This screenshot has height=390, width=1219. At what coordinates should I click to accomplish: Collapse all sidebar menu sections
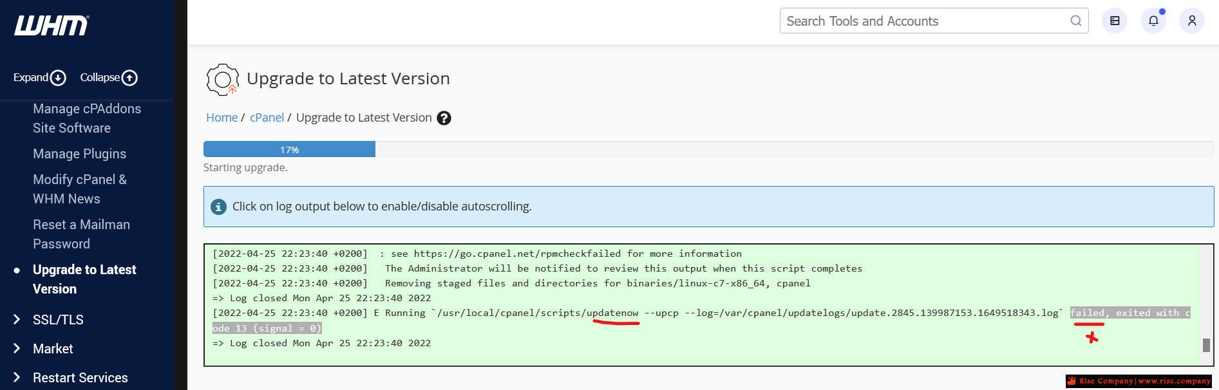108,78
